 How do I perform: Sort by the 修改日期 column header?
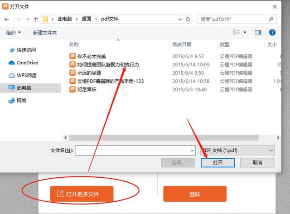pyautogui.click(x=182, y=44)
